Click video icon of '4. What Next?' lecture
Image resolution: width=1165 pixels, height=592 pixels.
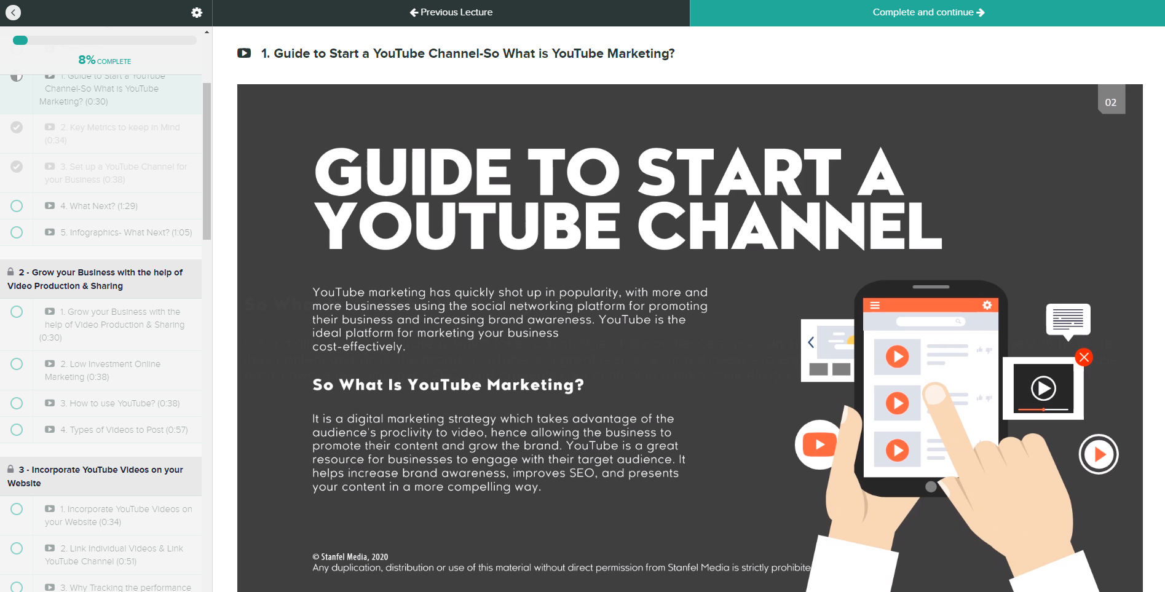pos(50,206)
